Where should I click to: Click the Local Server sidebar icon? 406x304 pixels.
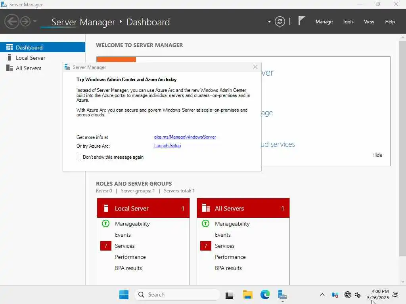pos(10,57)
